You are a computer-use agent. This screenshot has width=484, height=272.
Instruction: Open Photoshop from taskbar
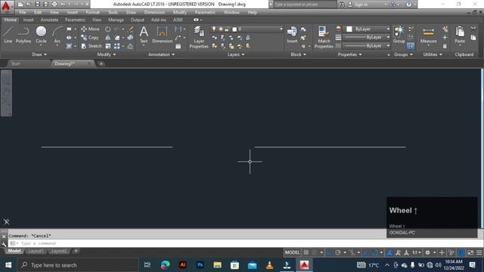(x=200, y=265)
